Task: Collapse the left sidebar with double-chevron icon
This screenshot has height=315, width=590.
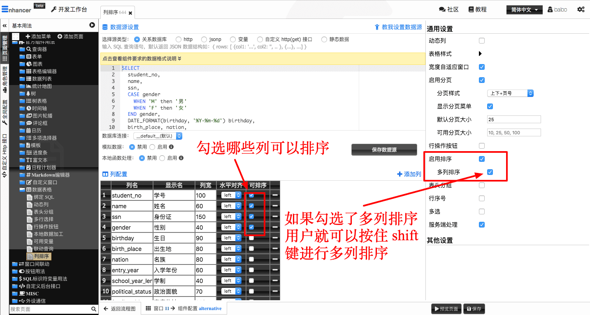Action: pos(5,25)
